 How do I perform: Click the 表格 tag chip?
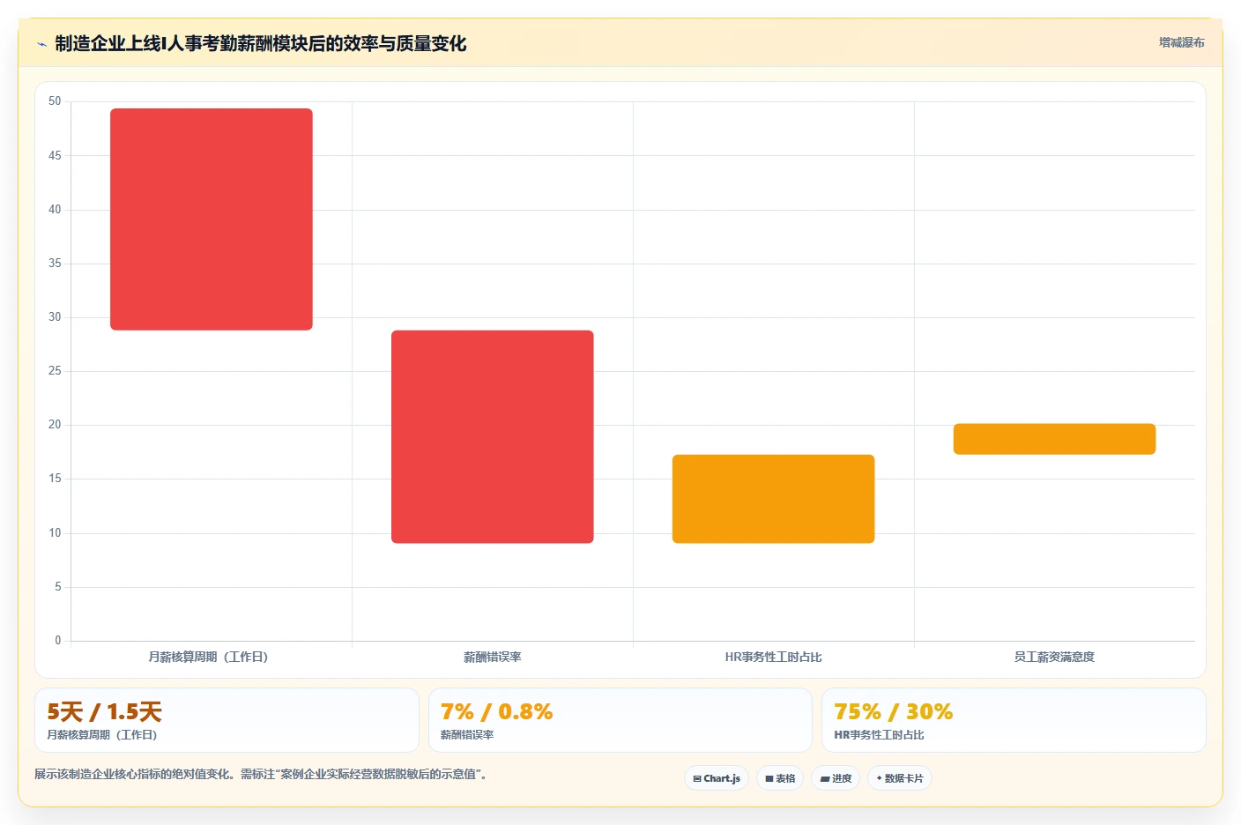(x=780, y=778)
